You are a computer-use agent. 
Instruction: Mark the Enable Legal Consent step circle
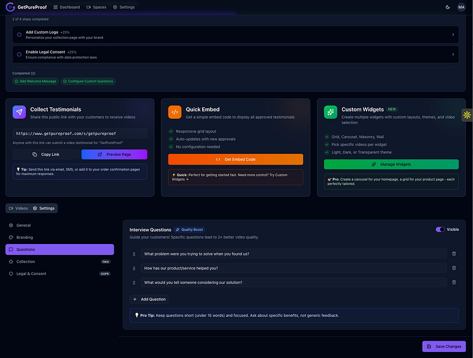[x=19, y=54]
